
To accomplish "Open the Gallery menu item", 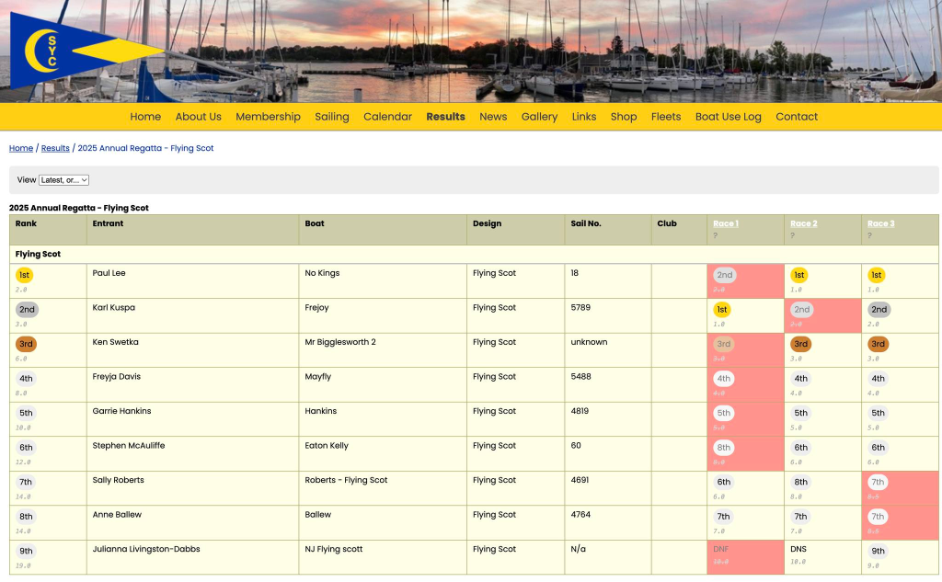I will click(x=539, y=117).
